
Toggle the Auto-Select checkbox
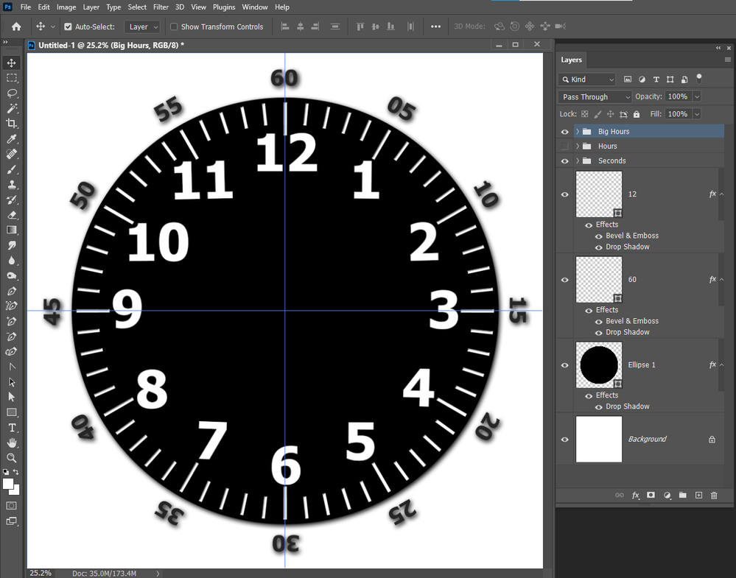pos(67,27)
